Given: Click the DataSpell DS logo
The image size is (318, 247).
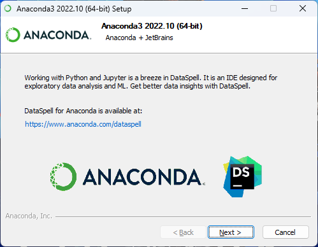Looking at the screenshot, I should click(x=242, y=176).
